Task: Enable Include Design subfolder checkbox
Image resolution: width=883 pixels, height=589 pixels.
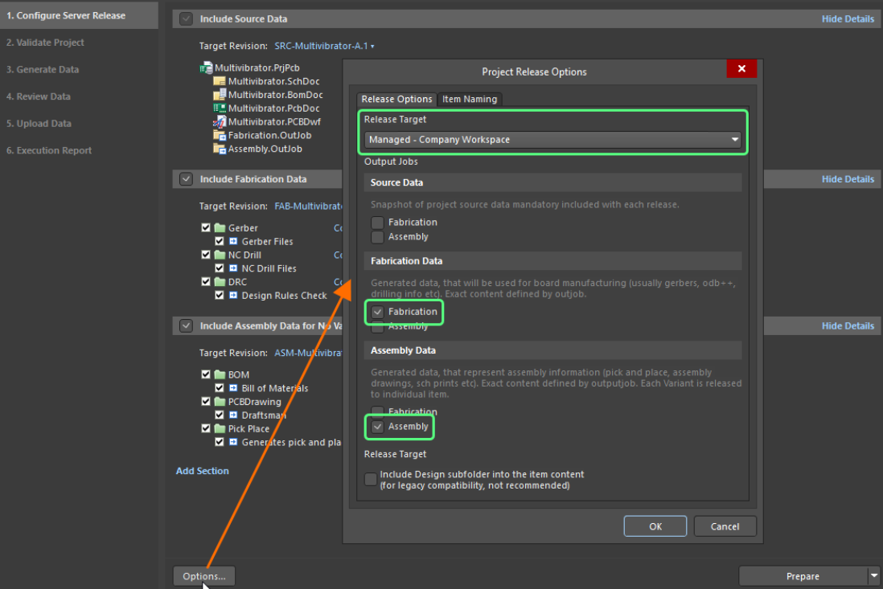Action: point(371,480)
